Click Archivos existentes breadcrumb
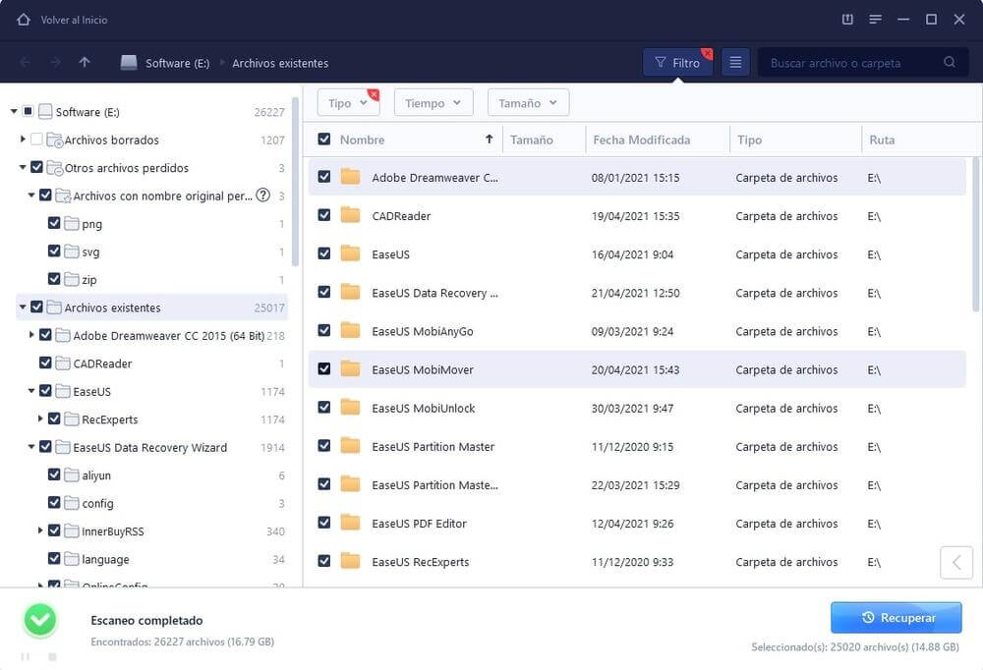The width and height of the screenshot is (983, 670). coord(280,63)
